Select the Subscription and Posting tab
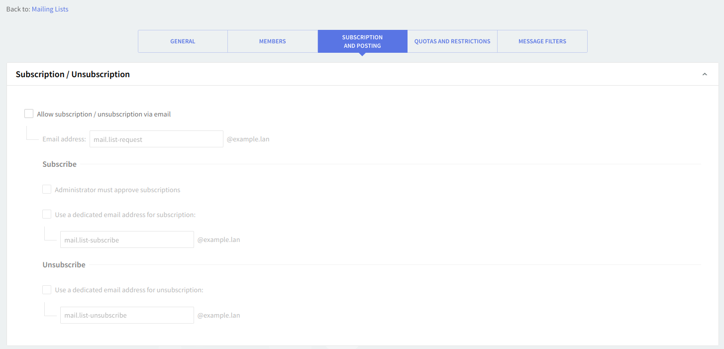The width and height of the screenshot is (724, 349). (362, 41)
